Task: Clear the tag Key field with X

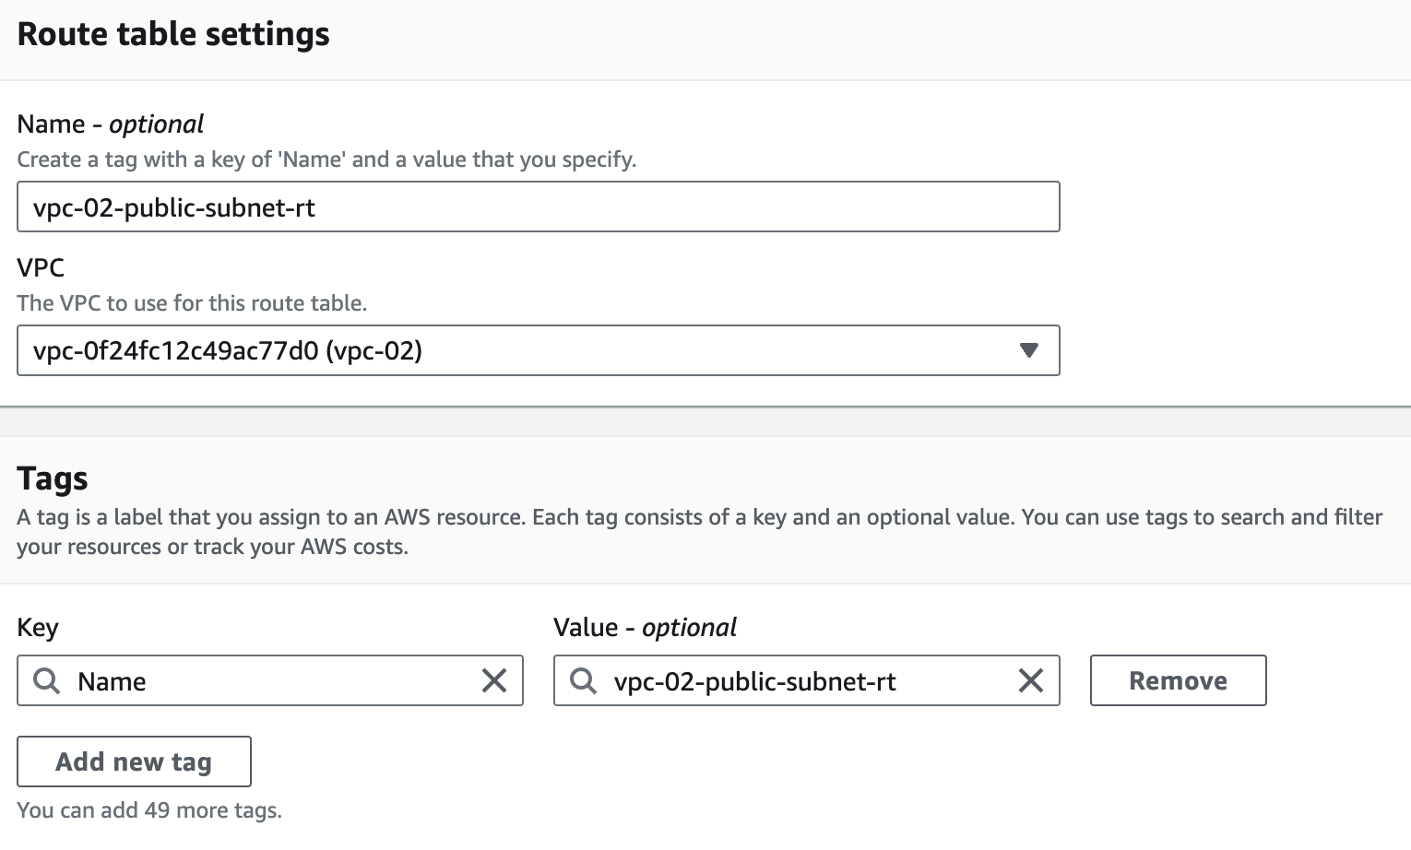Action: coord(494,681)
